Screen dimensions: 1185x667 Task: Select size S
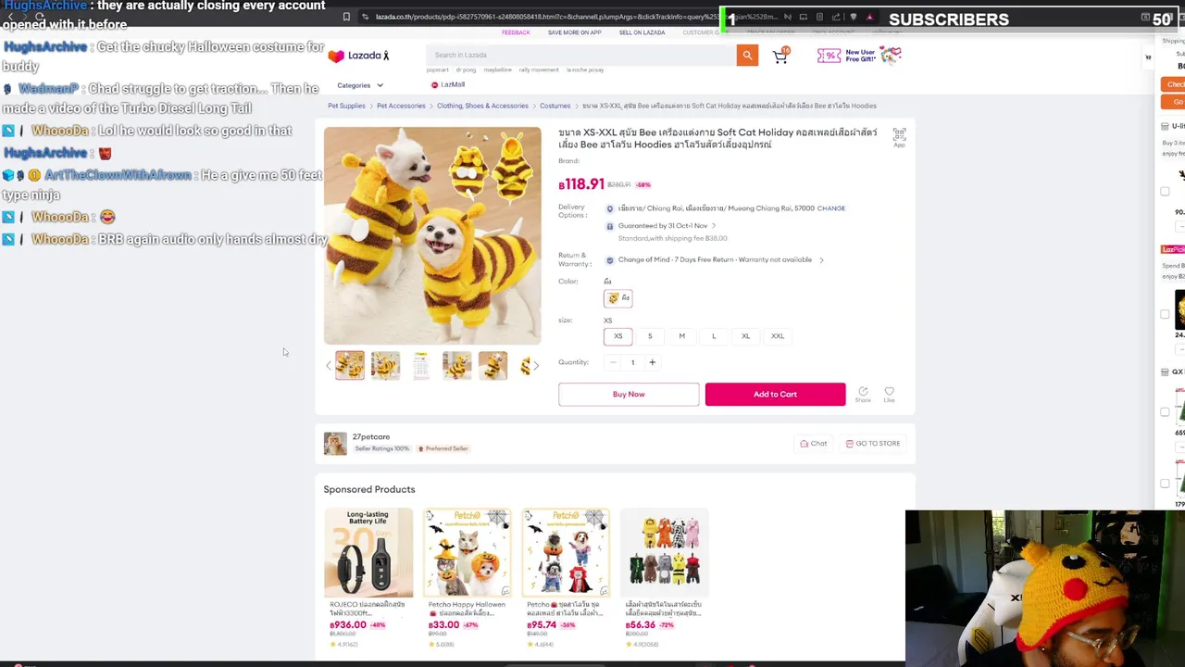[650, 336]
